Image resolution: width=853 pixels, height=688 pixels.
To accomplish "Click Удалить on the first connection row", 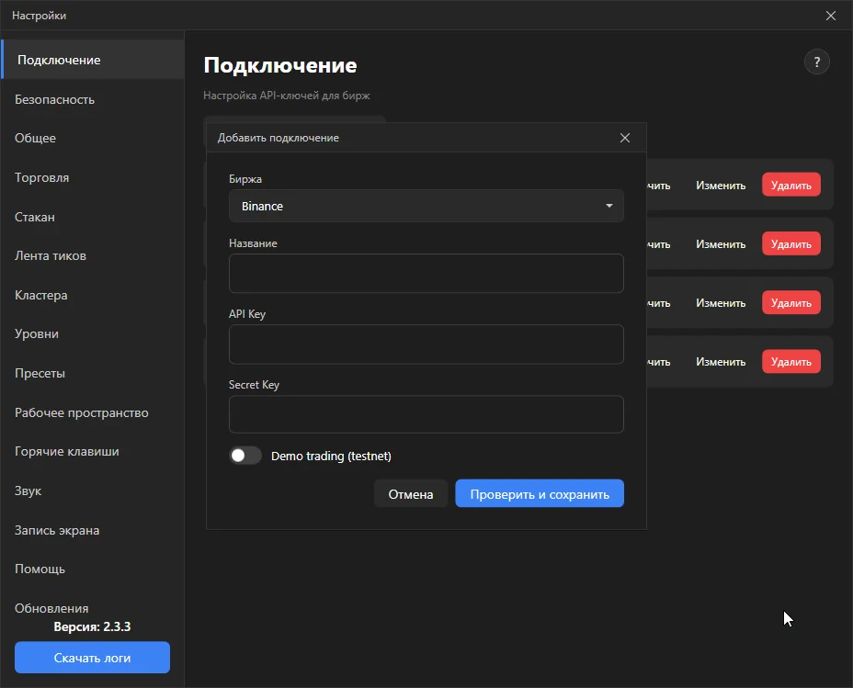I will point(791,186).
